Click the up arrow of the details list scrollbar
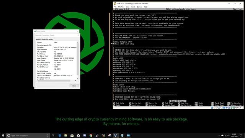 (78, 43)
